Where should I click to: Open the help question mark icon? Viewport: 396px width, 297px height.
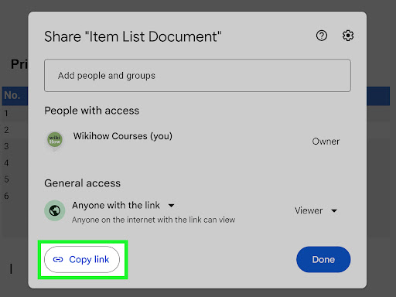(322, 36)
